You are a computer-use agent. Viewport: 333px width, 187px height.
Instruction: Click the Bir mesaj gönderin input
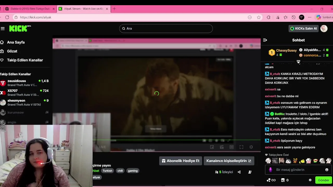click(x=298, y=170)
